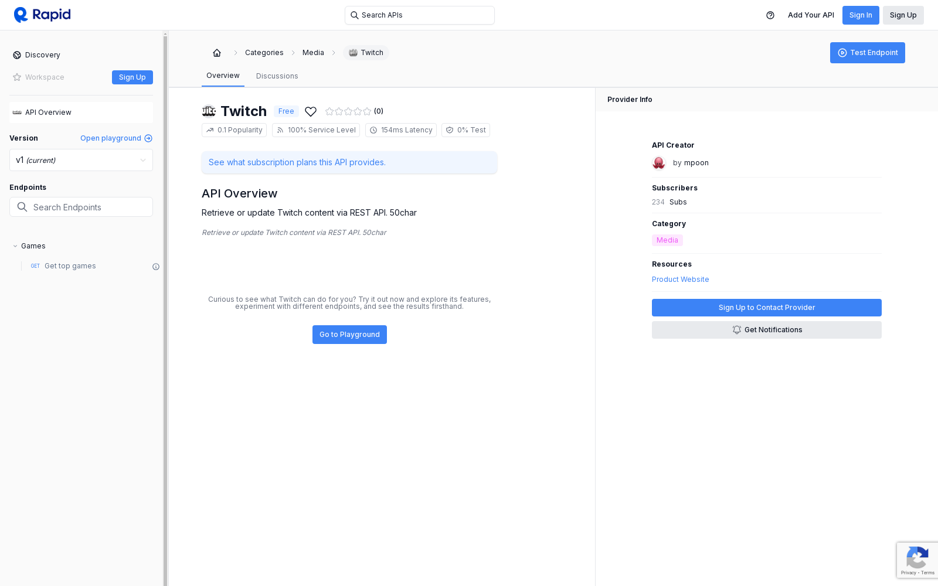Viewport: 938px width, 586px height.
Task: Go to home via breadcrumb house icon
Action: click(x=217, y=53)
